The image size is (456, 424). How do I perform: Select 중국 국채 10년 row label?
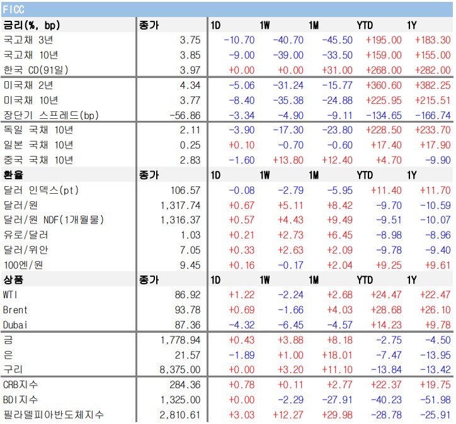[x=38, y=160]
